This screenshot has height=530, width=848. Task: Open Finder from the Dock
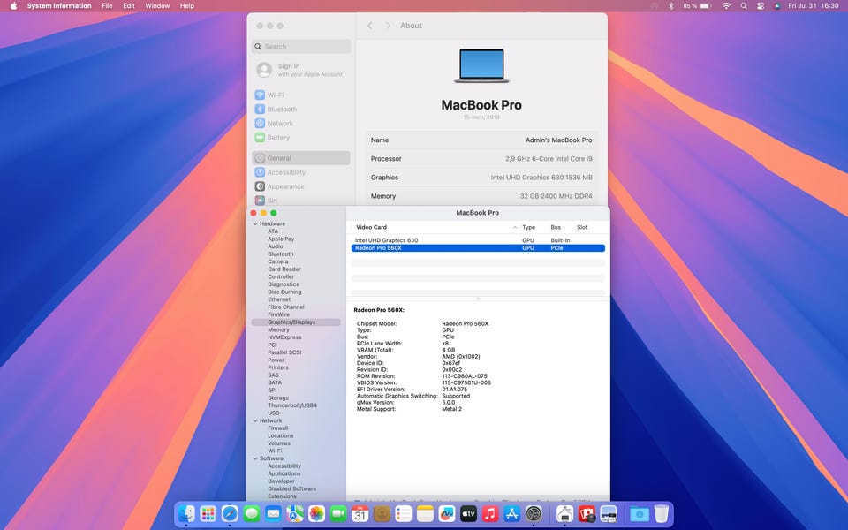[186, 513]
